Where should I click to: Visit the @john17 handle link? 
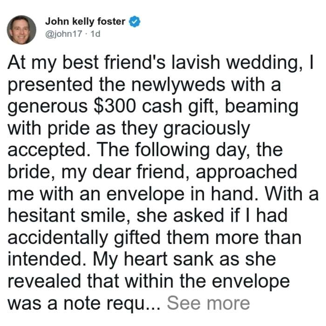coord(64,34)
